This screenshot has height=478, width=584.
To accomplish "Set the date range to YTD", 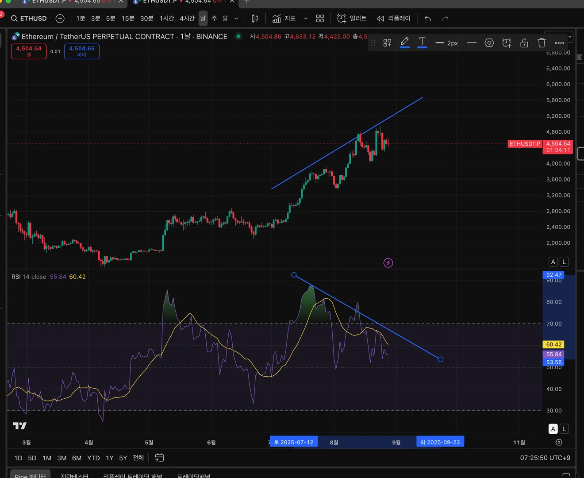I will click(x=93, y=458).
